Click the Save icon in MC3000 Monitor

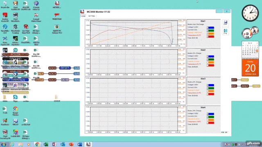point(226,23)
